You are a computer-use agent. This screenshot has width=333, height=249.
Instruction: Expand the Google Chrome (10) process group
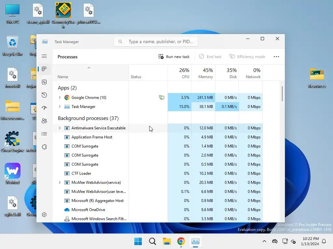pos(60,97)
